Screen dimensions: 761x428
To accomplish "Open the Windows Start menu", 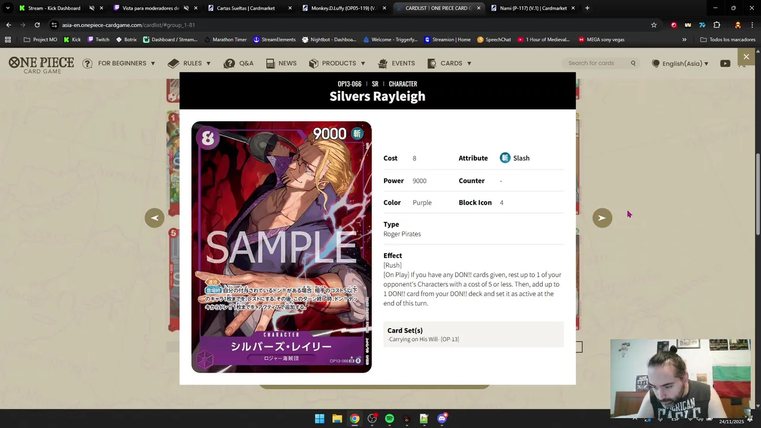I will coord(319,418).
